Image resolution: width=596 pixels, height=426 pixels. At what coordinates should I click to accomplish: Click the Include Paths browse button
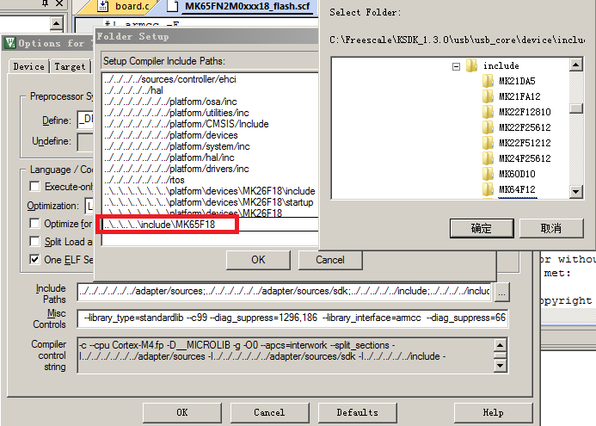501,293
